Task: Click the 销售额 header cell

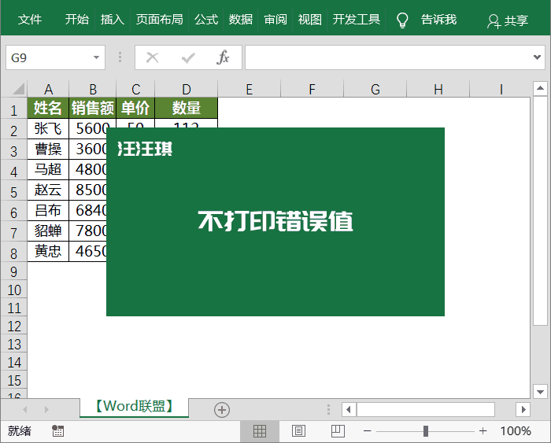Action: click(x=93, y=108)
